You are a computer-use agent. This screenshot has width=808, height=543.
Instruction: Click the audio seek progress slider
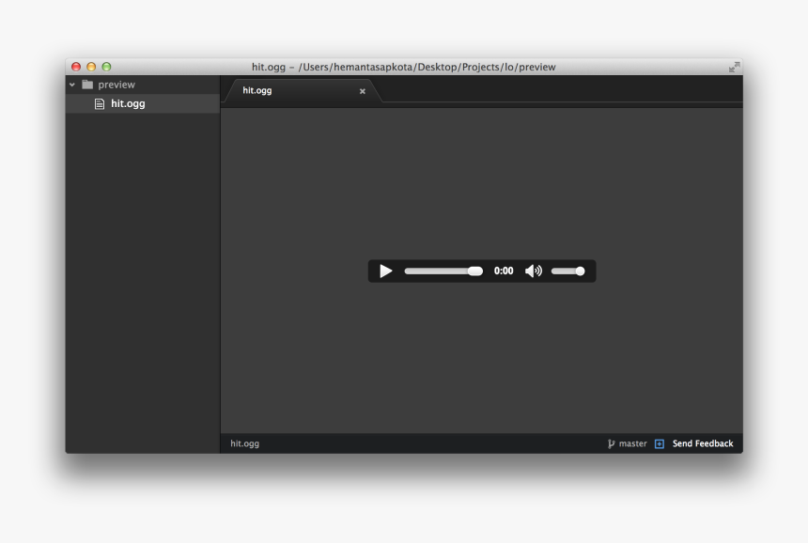pos(443,271)
